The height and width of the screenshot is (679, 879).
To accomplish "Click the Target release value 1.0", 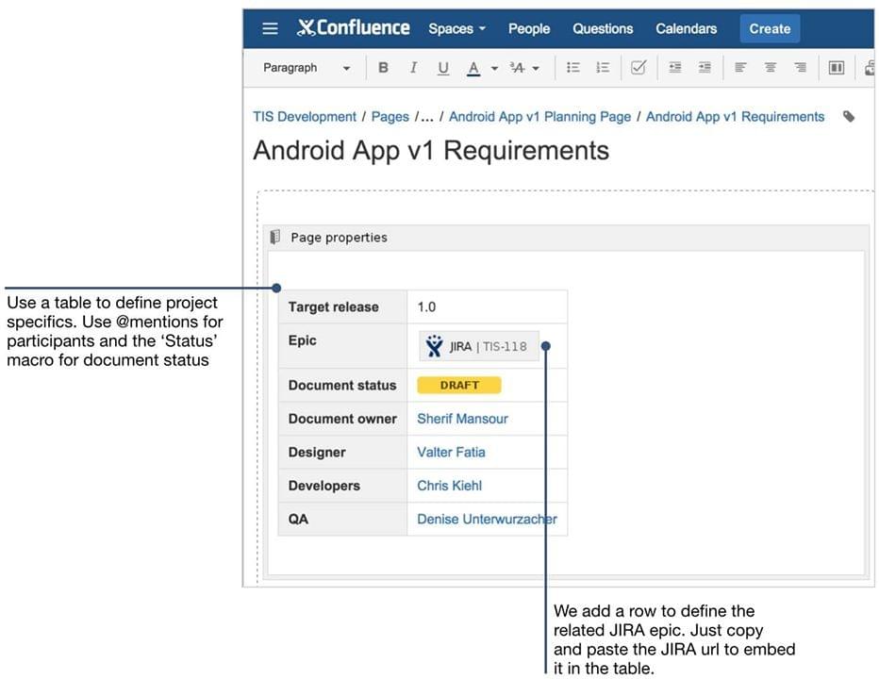I will coord(426,306).
